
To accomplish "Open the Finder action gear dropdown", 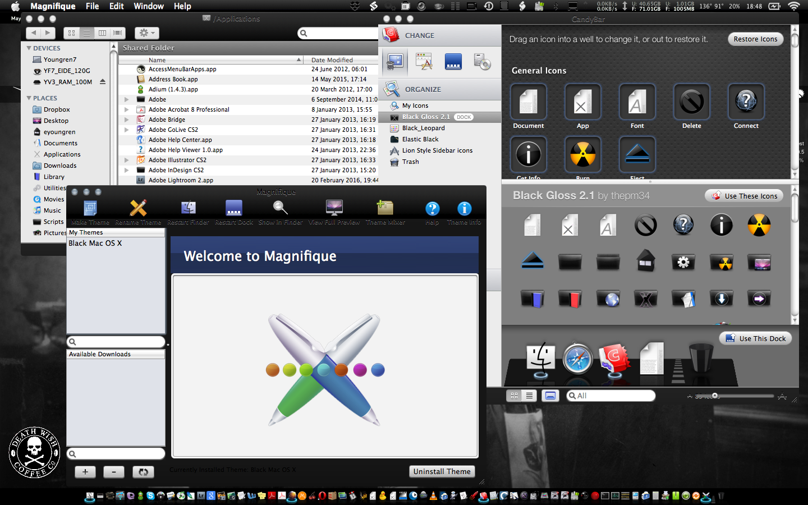I will [x=147, y=33].
